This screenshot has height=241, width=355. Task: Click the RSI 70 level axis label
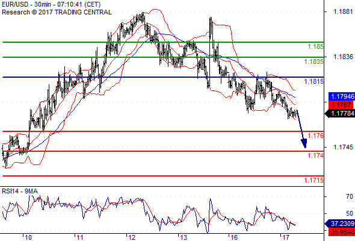coord(350,196)
